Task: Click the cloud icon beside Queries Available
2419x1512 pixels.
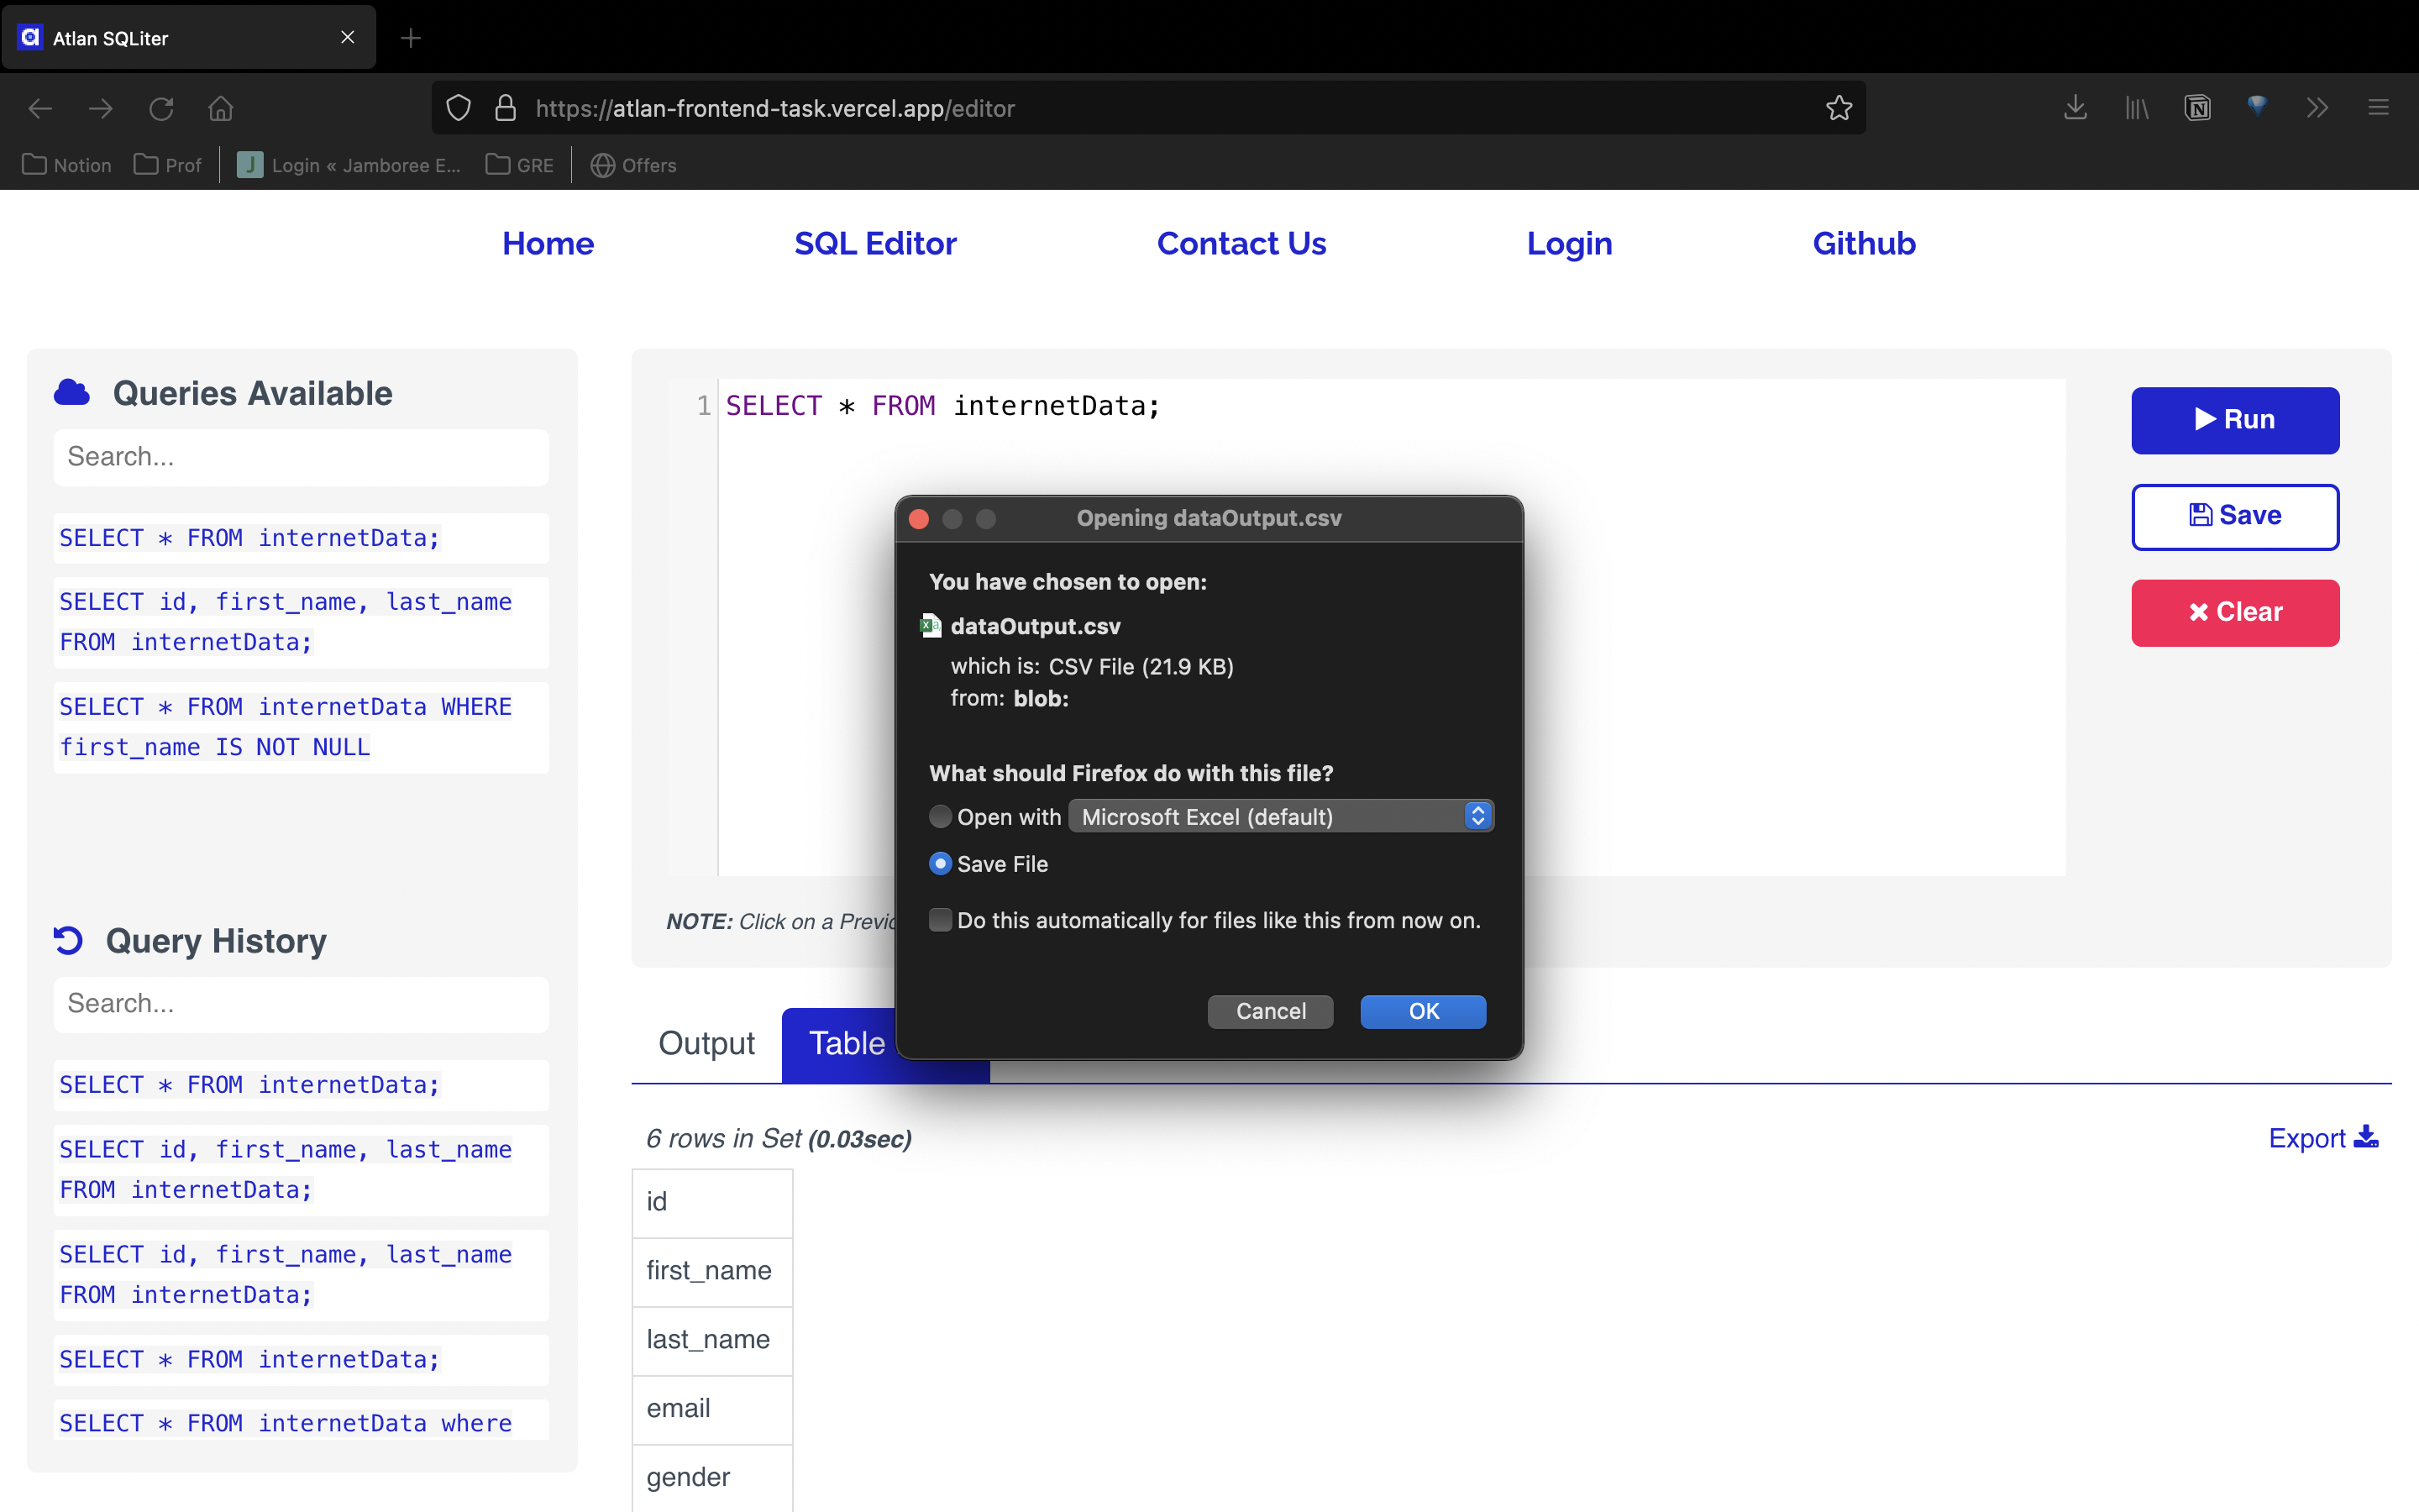Action: 71,392
